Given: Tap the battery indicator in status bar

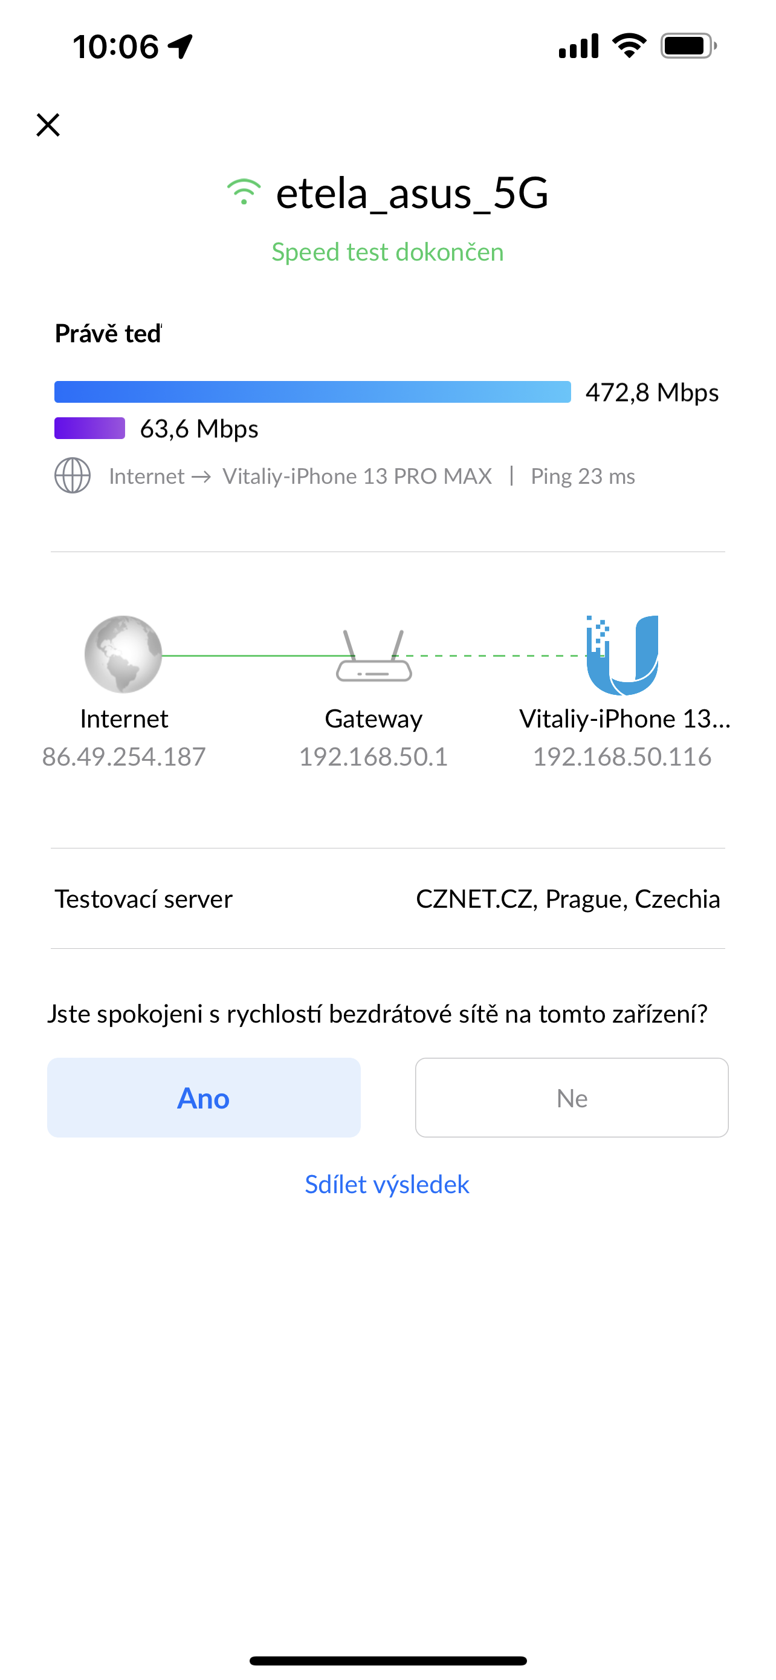Looking at the screenshot, I should point(688,47).
